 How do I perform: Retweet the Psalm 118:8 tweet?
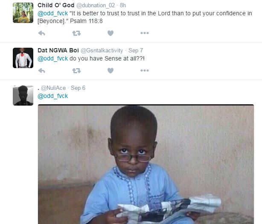pos(76,33)
